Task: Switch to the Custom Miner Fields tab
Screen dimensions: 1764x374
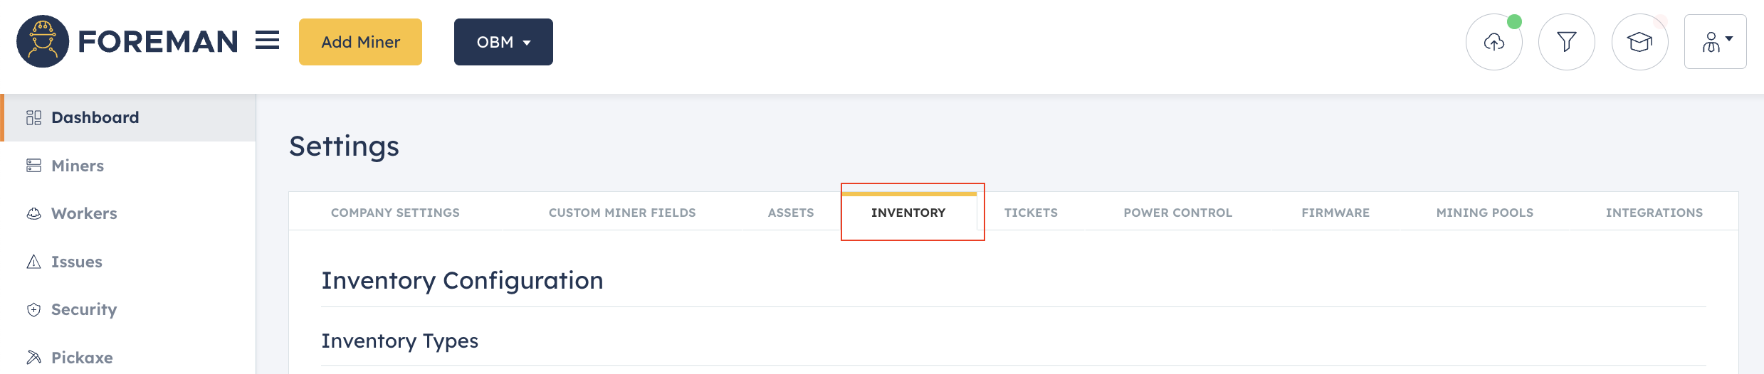Action: [622, 213]
